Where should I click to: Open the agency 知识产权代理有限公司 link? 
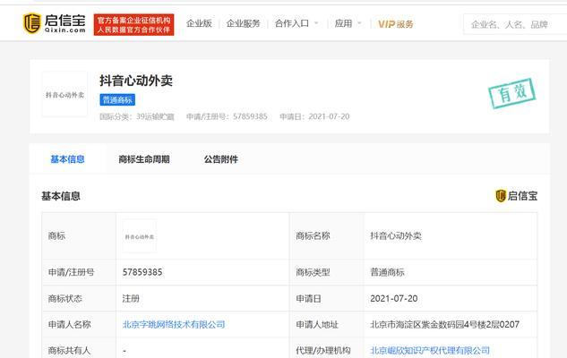point(430,350)
